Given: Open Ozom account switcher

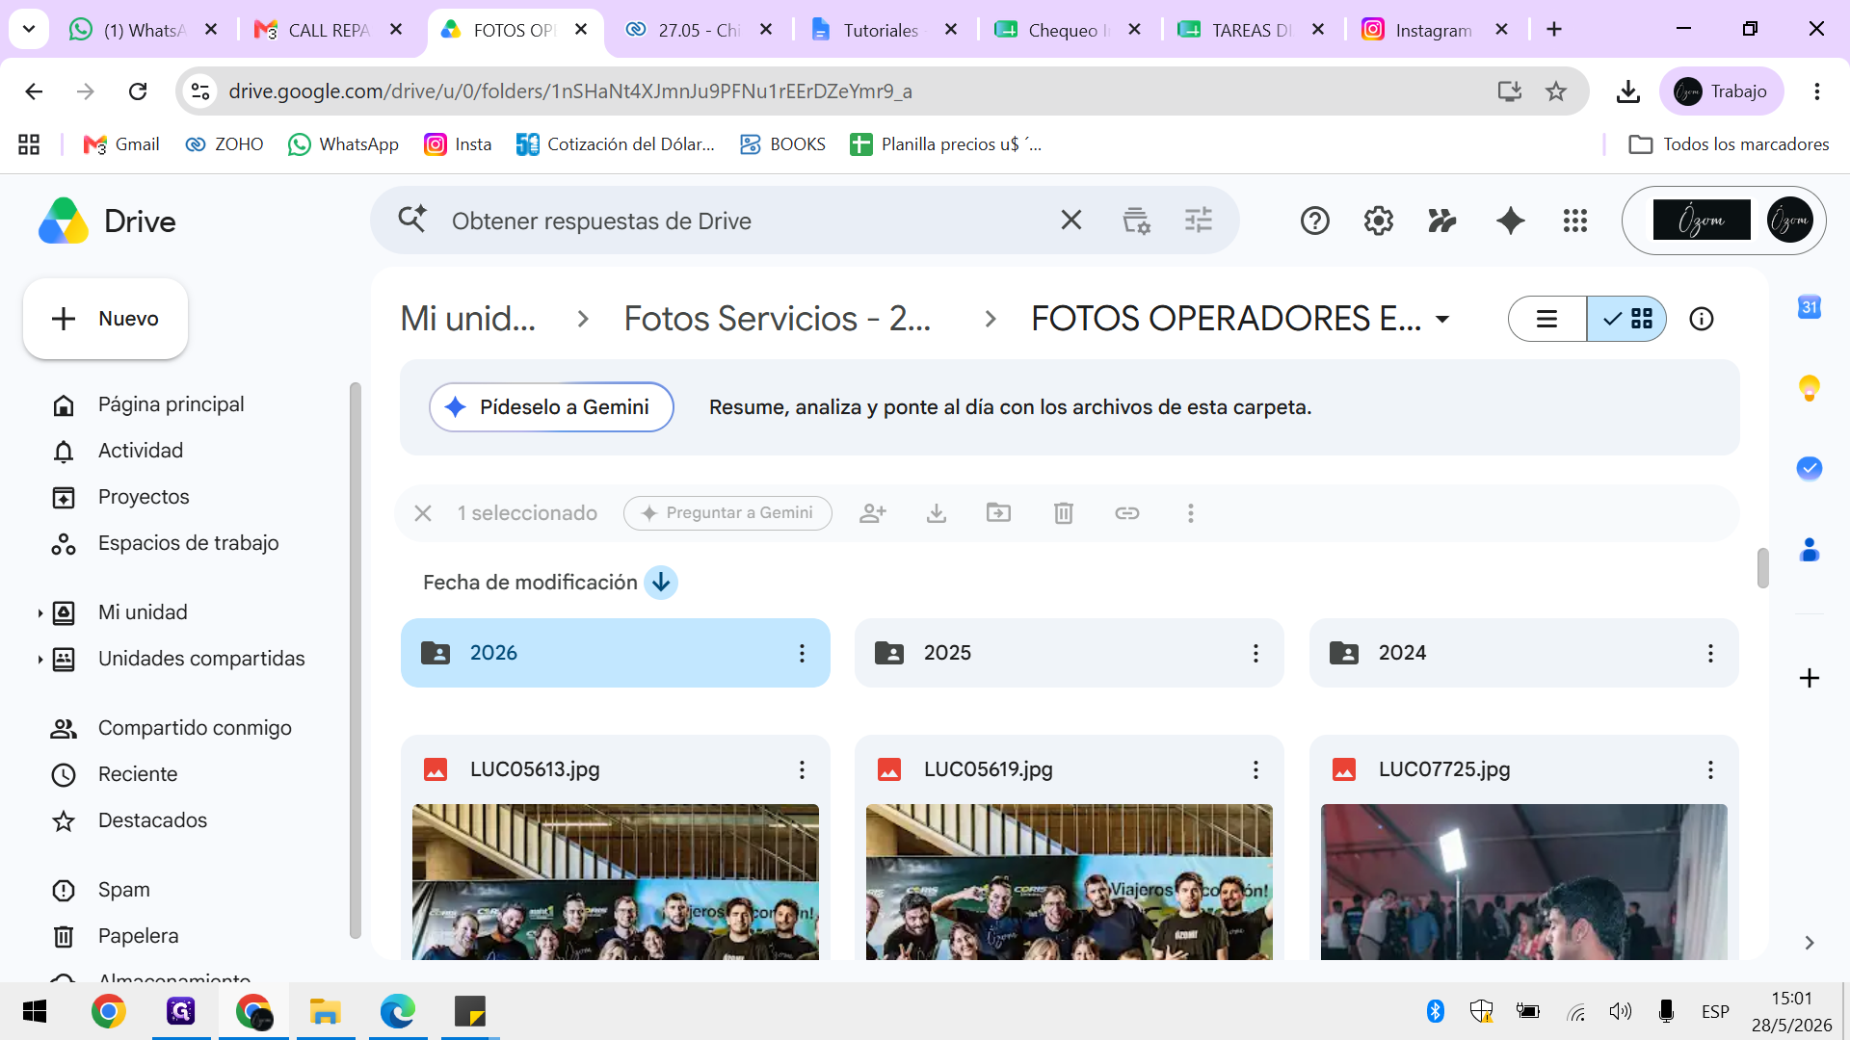Looking at the screenshot, I should pos(1724,221).
